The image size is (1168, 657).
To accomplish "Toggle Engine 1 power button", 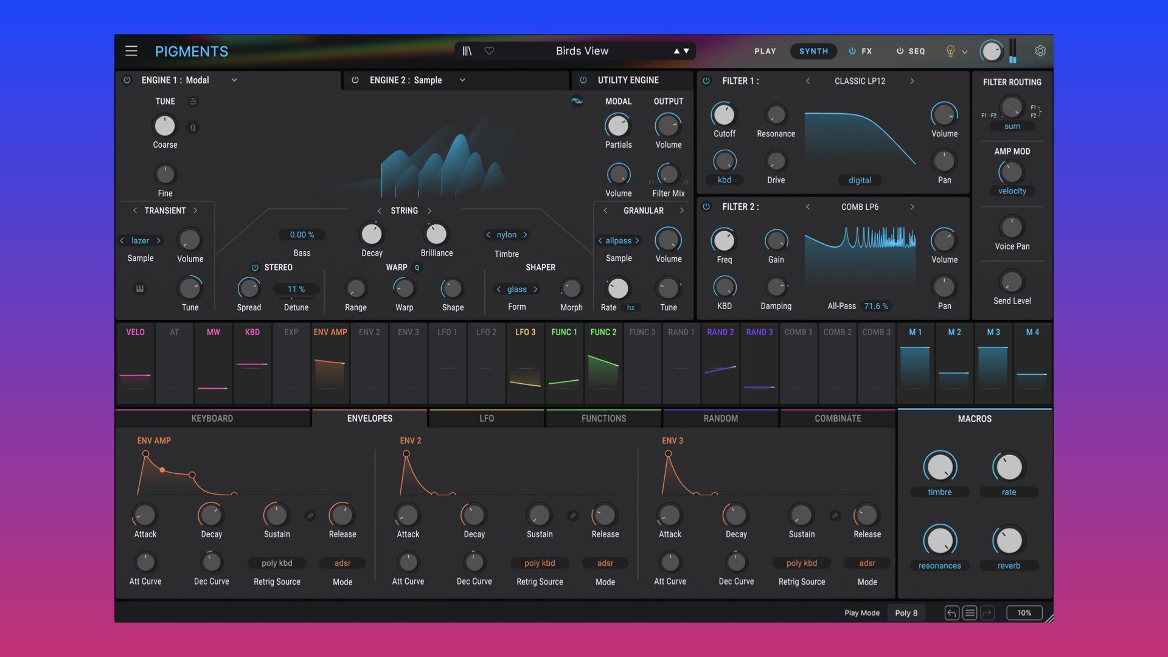I will 127,80.
